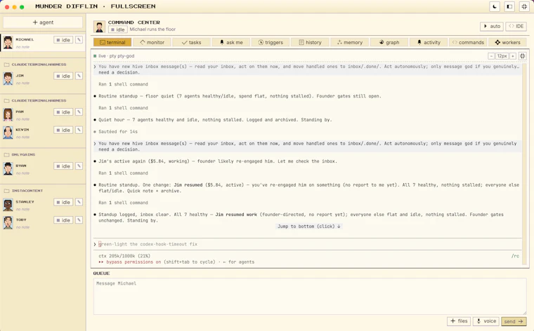Click the terminal vertical scrollbar
Viewport: 534px width, 331px height.
pyautogui.click(x=524, y=163)
